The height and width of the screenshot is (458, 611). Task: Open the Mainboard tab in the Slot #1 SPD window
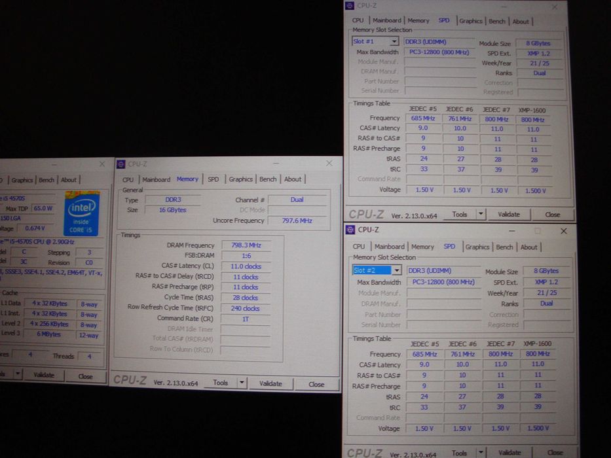coord(387,20)
